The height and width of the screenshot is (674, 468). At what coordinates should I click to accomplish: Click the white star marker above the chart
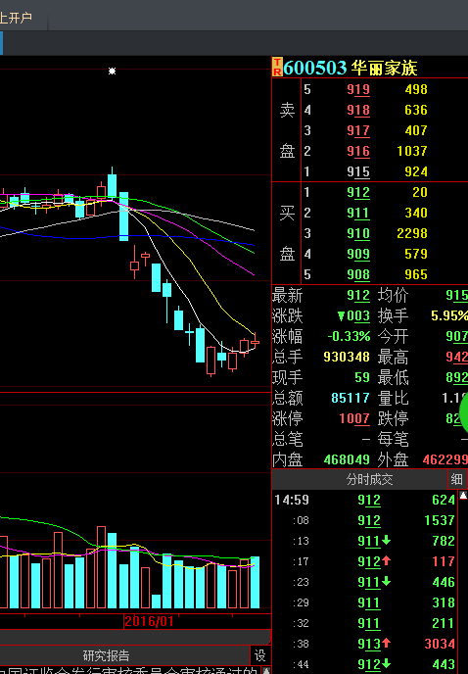(113, 71)
